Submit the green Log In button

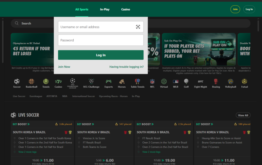pos(101,55)
